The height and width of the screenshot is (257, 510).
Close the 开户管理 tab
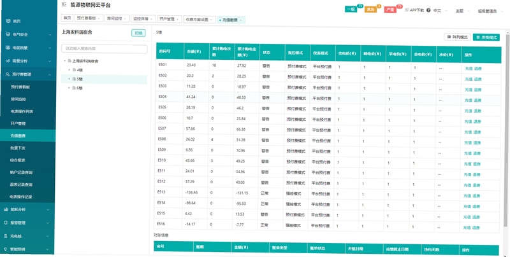[x=178, y=19]
